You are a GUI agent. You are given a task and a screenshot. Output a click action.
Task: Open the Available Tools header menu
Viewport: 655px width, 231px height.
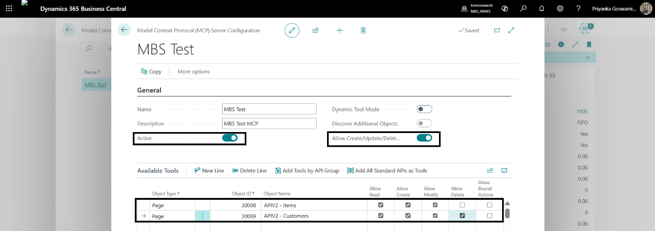tap(158, 170)
